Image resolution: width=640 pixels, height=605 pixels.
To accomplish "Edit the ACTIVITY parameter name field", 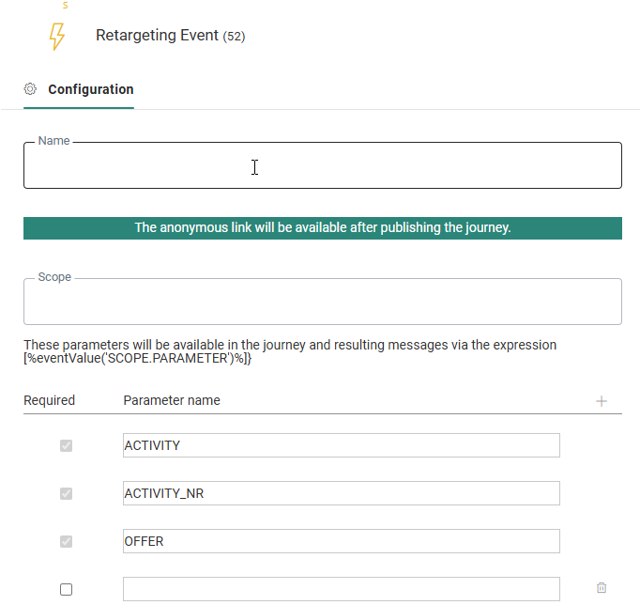I will click(x=341, y=445).
